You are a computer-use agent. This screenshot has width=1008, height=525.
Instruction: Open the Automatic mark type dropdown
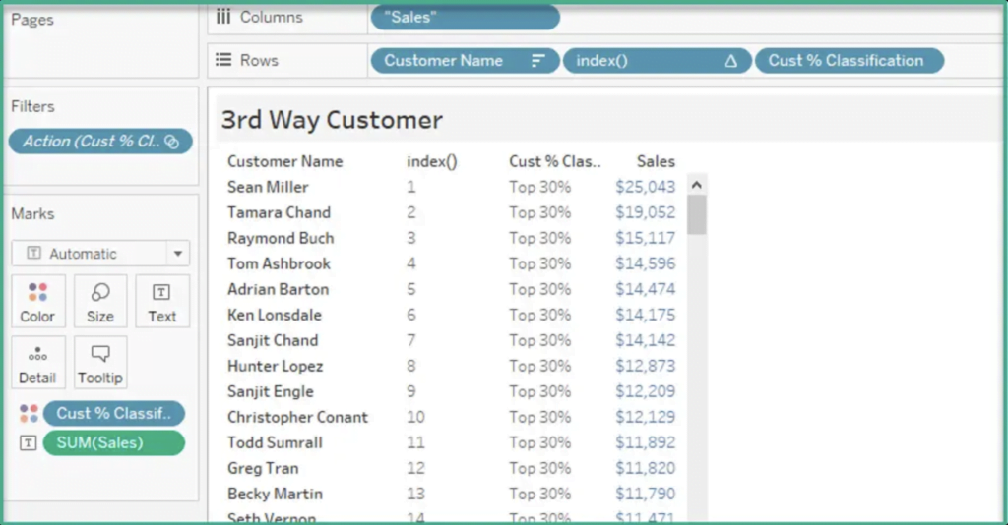177,254
